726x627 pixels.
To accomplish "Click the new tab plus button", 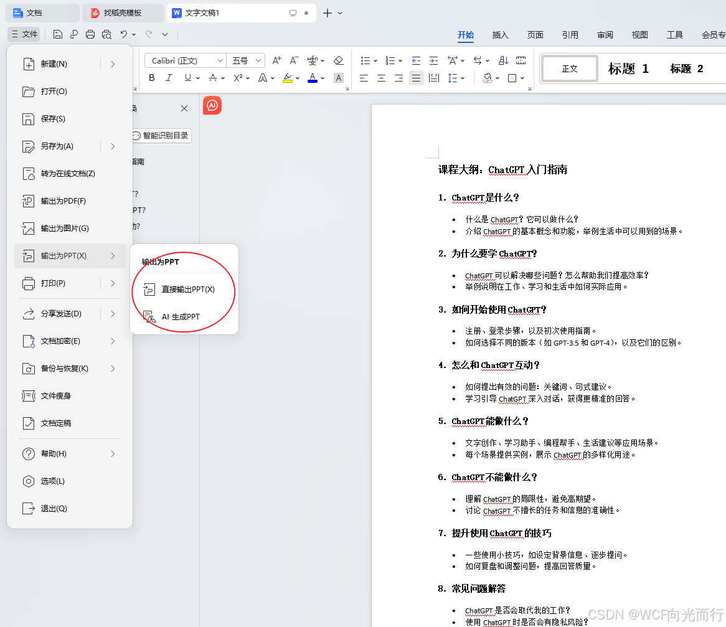I will pyautogui.click(x=328, y=13).
